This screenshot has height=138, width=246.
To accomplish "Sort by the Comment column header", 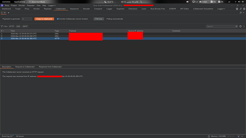I will 209,31.
